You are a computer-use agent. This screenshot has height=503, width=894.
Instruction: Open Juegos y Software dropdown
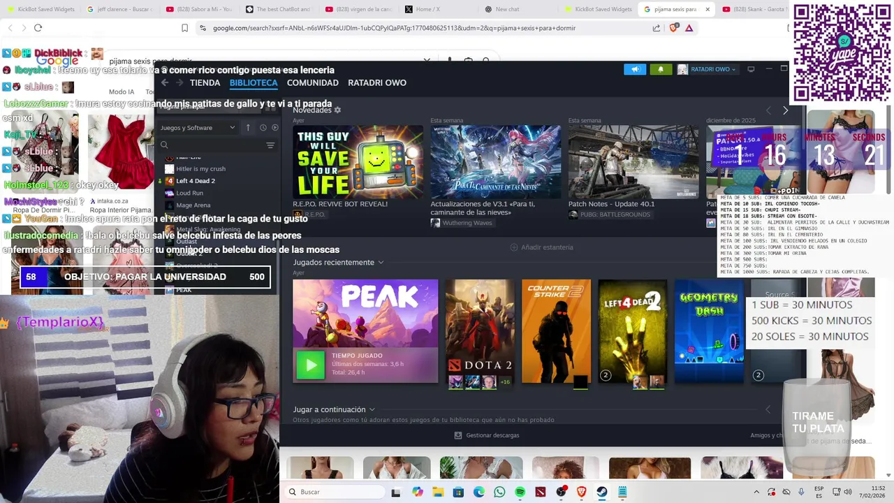coord(198,128)
